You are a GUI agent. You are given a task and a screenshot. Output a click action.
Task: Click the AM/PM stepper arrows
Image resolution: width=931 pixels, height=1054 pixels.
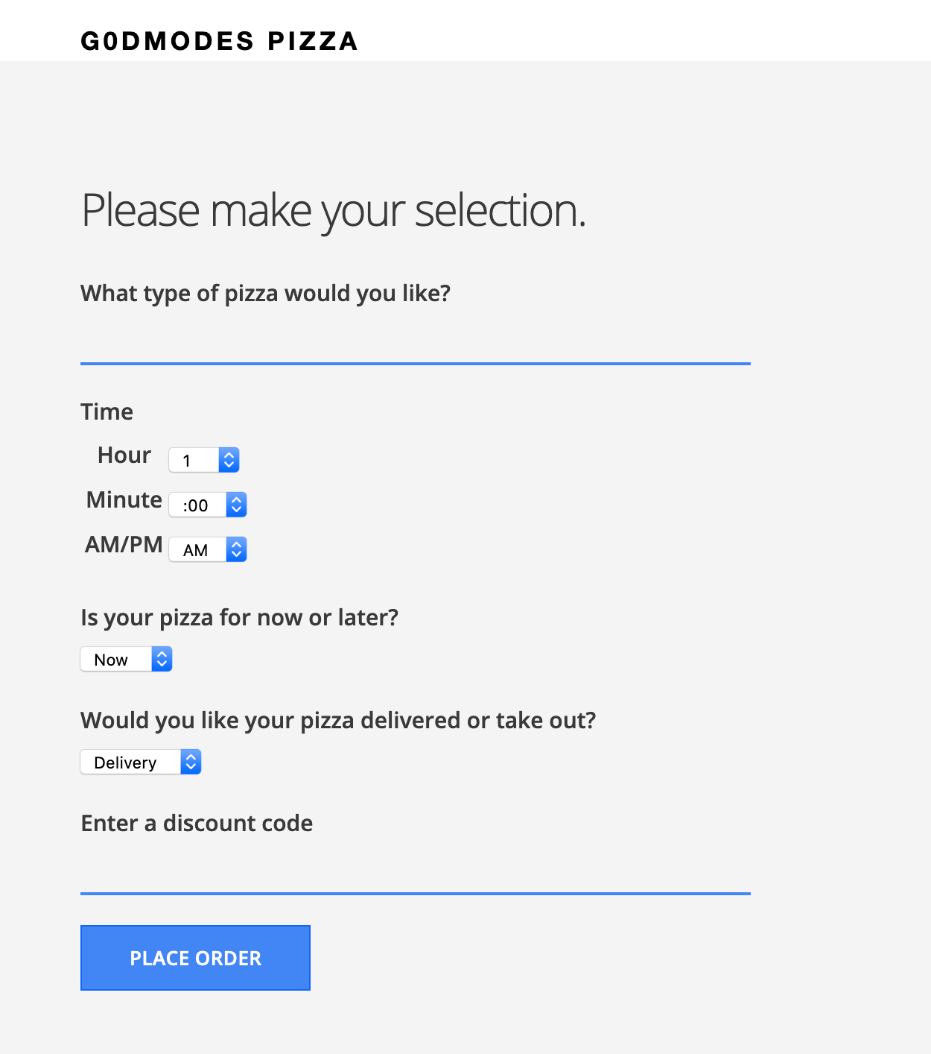pyautogui.click(x=235, y=549)
